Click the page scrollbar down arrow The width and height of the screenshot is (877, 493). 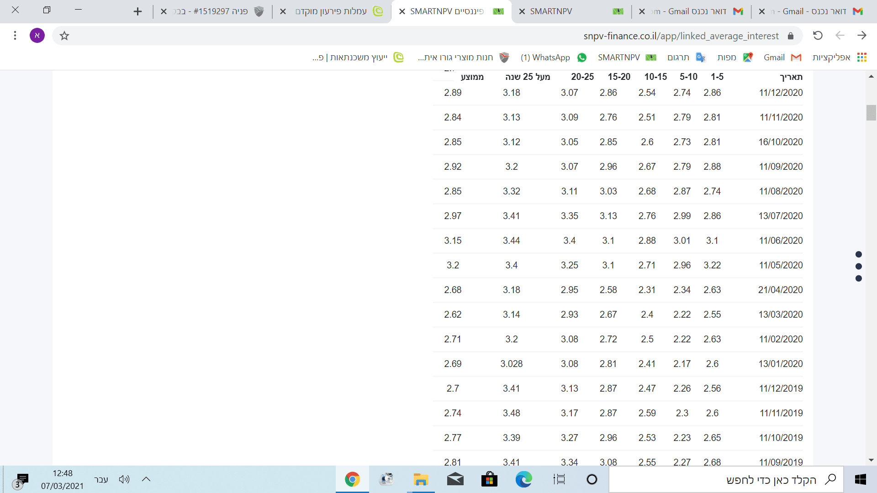pyautogui.click(x=871, y=460)
